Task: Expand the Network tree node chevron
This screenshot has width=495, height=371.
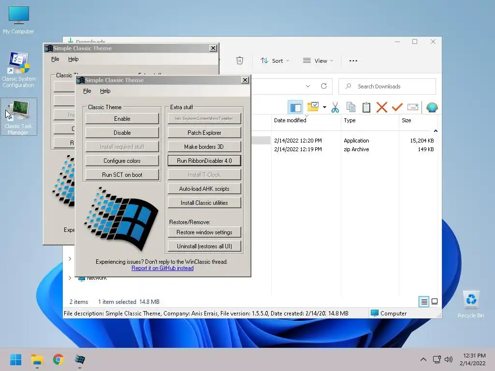Action: pyautogui.click(x=70, y=278)
